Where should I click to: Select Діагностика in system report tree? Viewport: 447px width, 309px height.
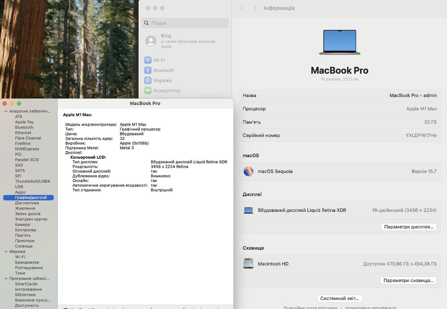click(x=27, y=203)
